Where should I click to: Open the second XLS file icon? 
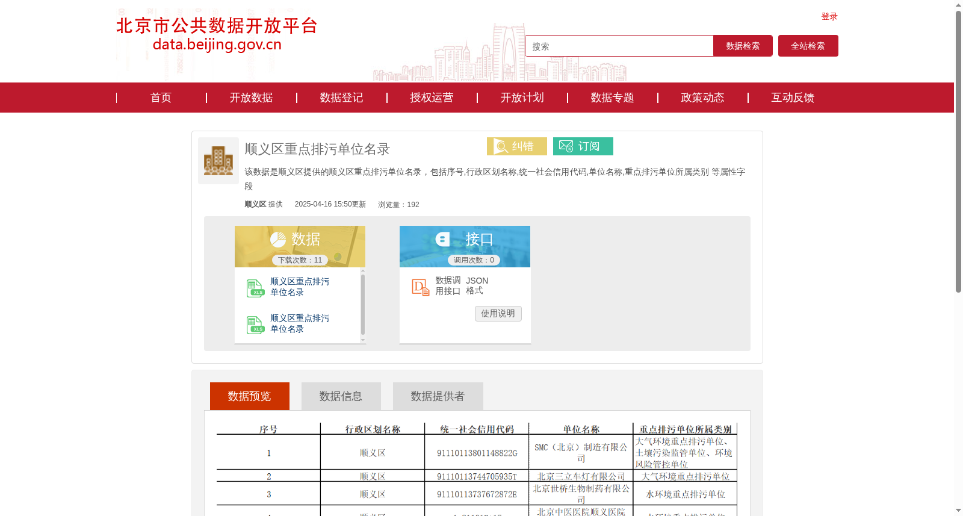(255, 325)
